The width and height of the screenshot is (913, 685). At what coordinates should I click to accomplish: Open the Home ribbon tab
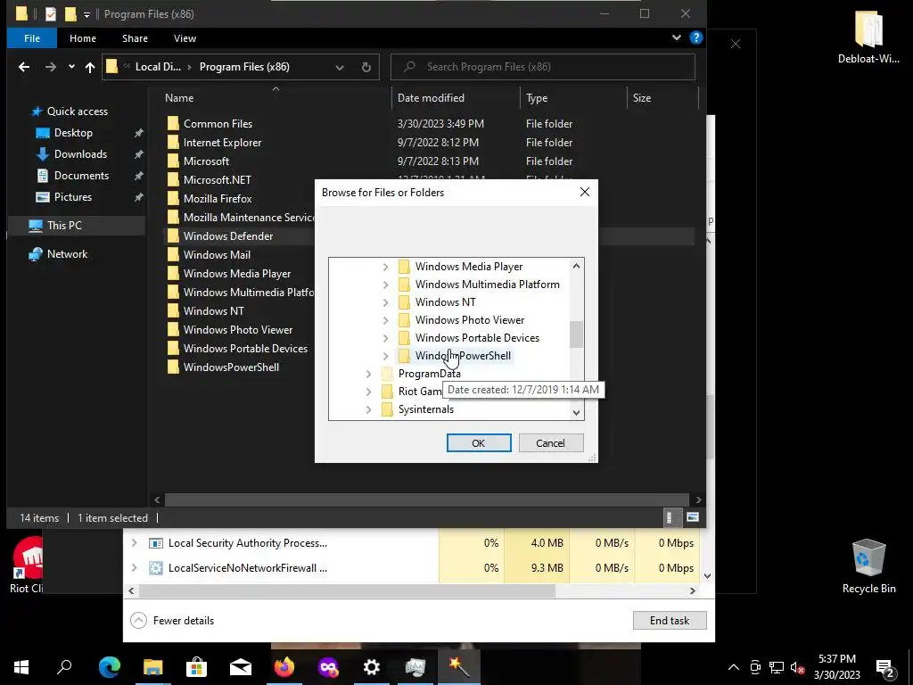pyautogui.click(x=83, y=38)
